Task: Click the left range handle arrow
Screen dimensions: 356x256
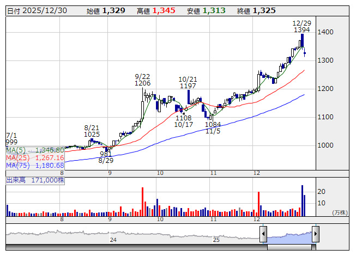Action: coord(263,235)
